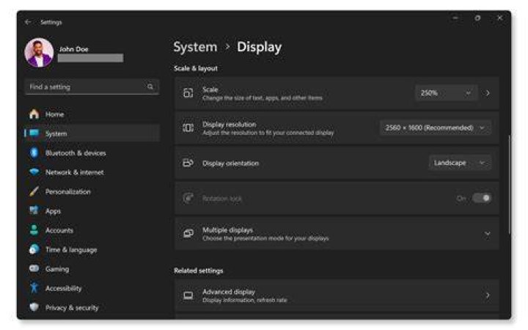Click the Display breadcrumb title

(x=260, y=47)
